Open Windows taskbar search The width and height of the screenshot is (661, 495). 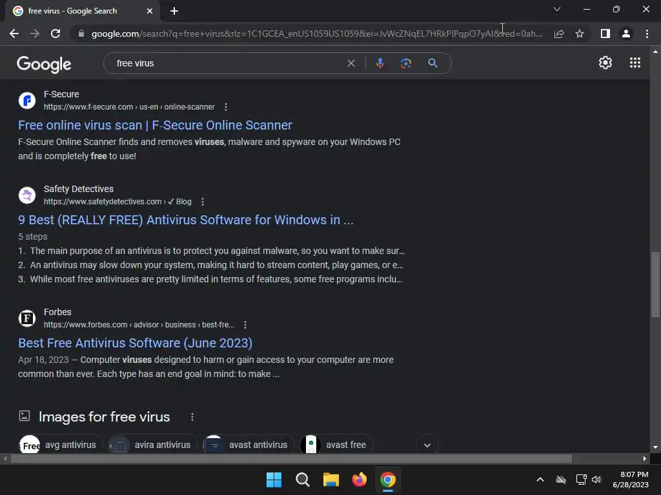(303, 480)
